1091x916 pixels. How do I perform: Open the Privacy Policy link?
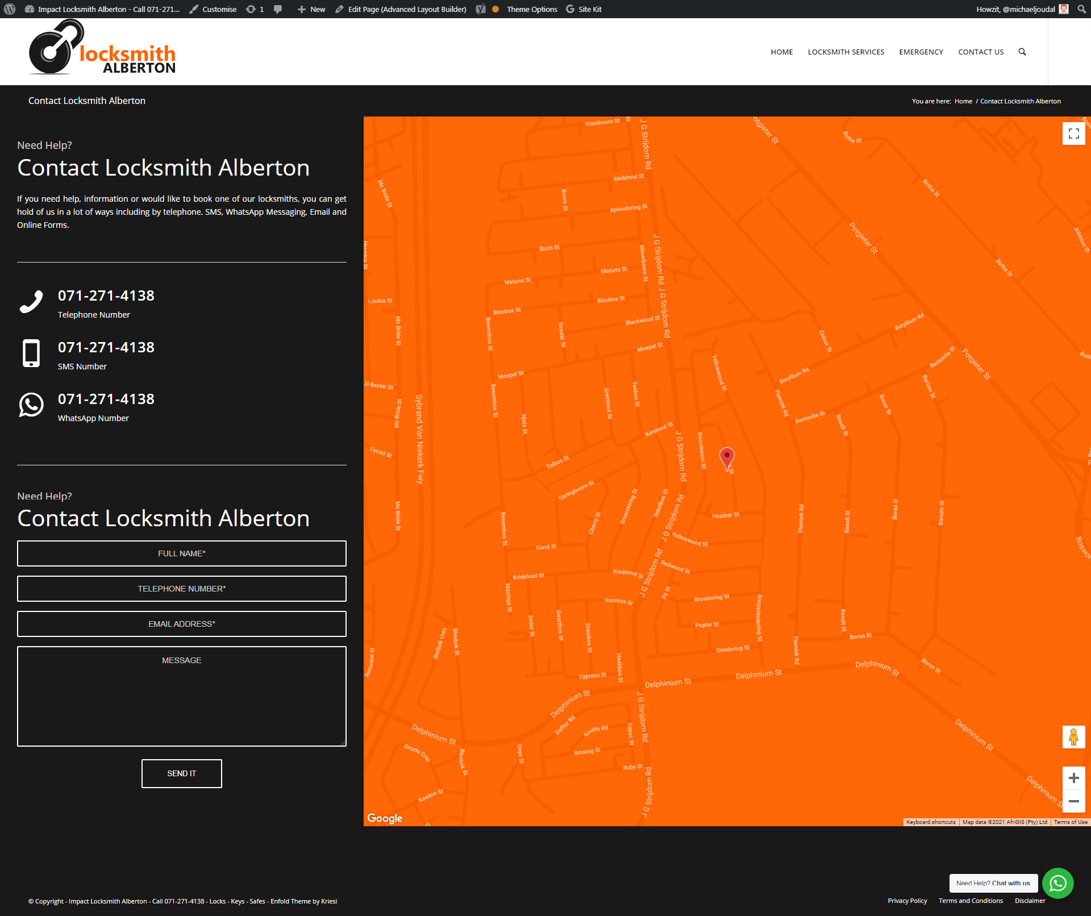[x=907, y=901]
